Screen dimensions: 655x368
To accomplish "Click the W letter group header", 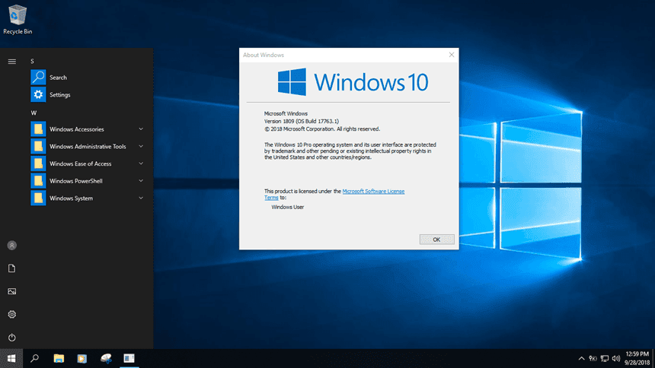I will click(34, 113).
